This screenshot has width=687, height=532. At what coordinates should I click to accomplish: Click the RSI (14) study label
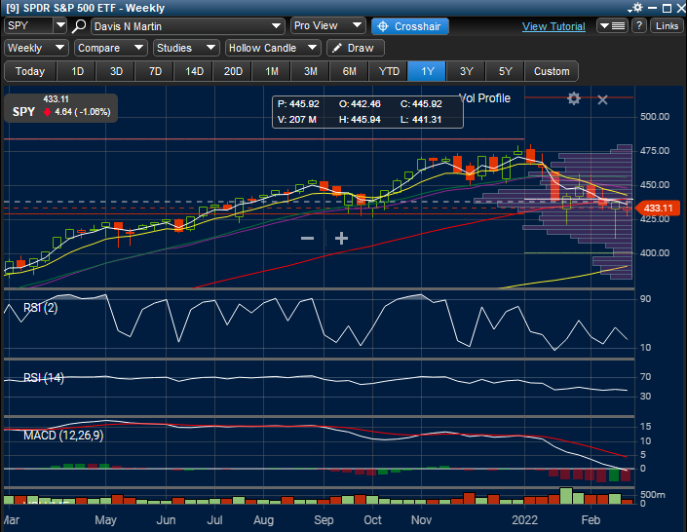[44, 378]
